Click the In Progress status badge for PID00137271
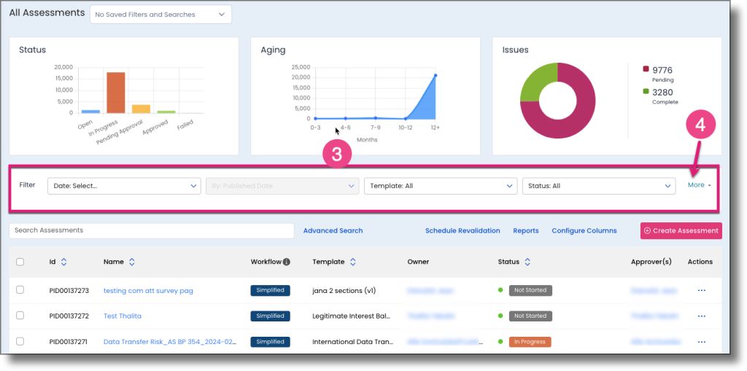 tap(530, 342)
